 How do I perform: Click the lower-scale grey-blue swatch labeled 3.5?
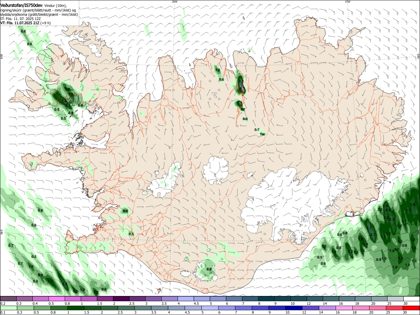point(159,308)
